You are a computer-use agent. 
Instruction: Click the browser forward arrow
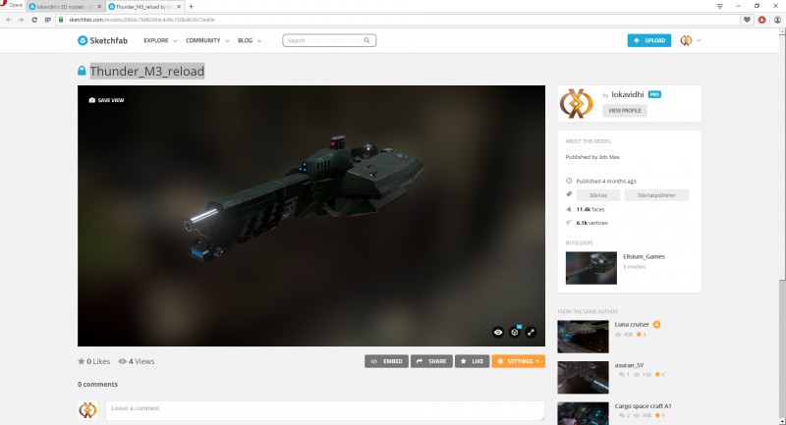point(21,20)
